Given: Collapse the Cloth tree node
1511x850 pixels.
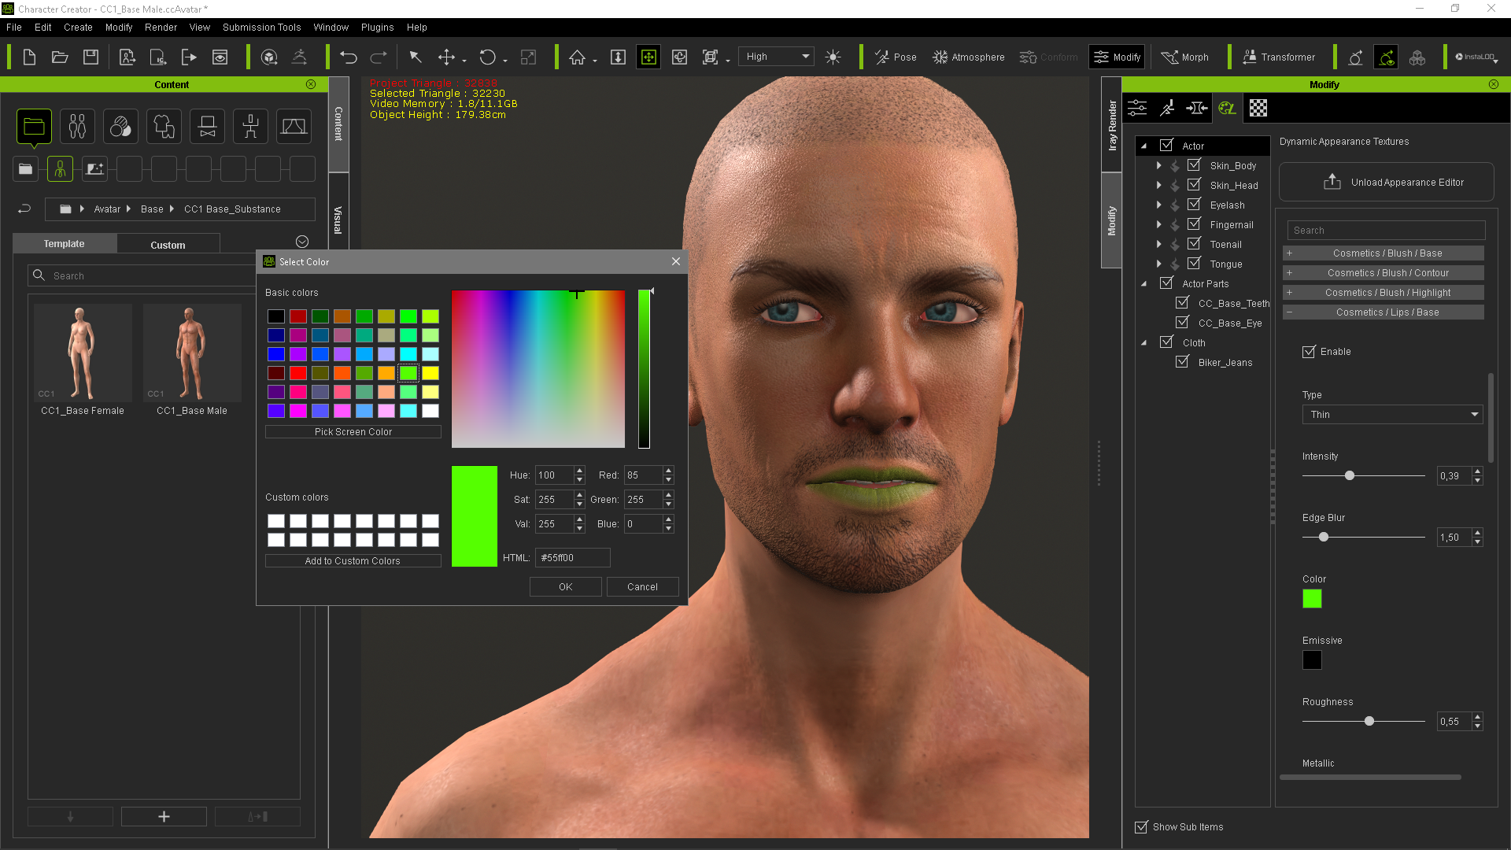Looking at the screenshot, I should pyautogui.click(x=1144, y=343).
